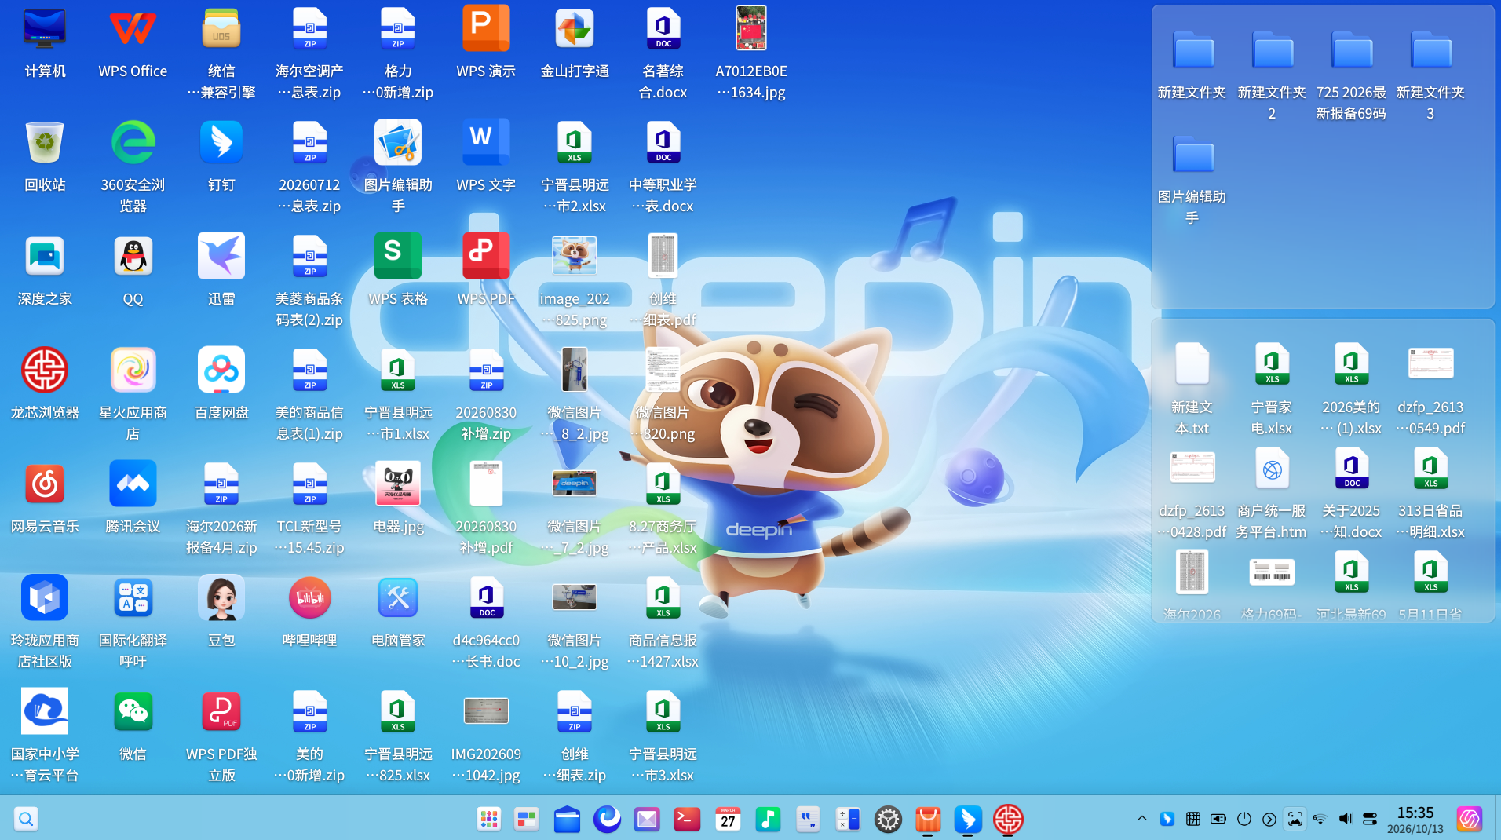Open the 腾讯会议 icon
The width and height of the screenshot is (1501, 840).
coord(133,484)
